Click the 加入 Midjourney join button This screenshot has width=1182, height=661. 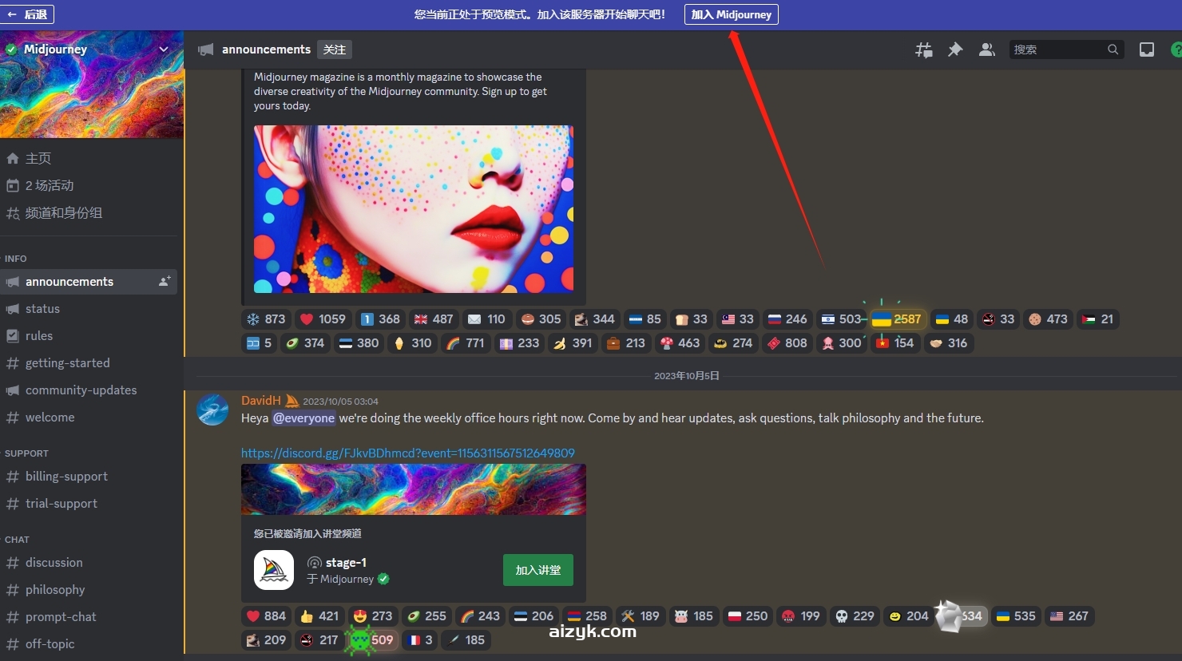point(731,14)
